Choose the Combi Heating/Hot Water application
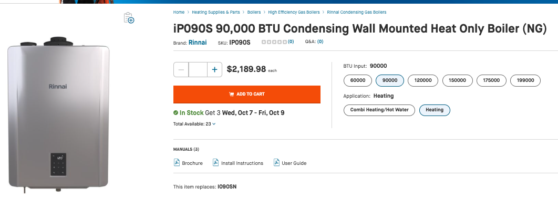 pos(379,110)
